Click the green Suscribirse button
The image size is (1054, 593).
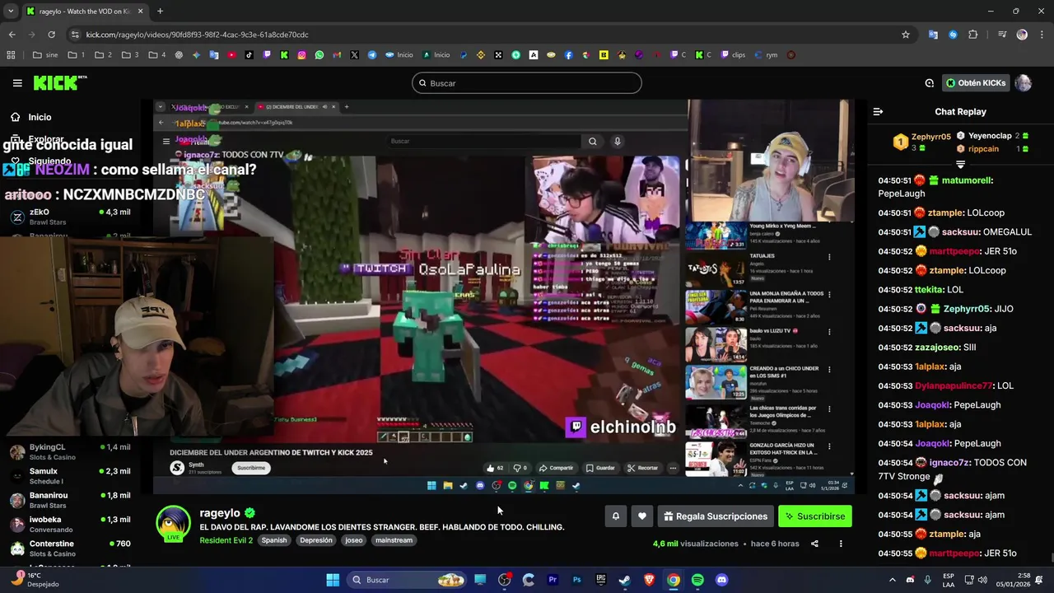pos(815,516)
